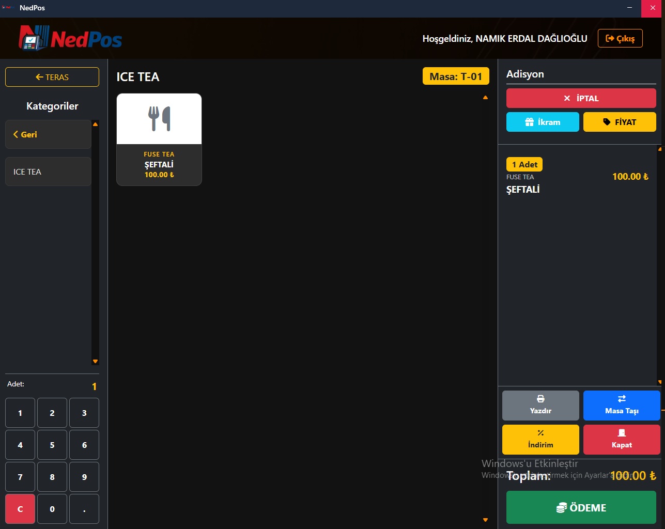
Task: Close the table with Kapat
Action: tap(622, 440)
